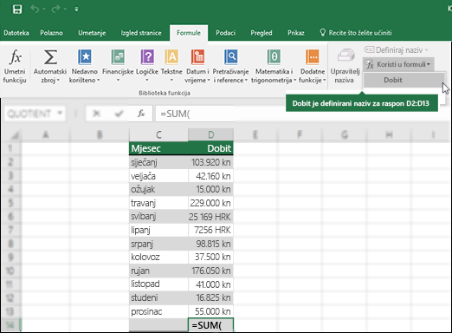Image resolution: width=452 pixels, height=333 pixels.
Task: Select row 7 header
Action: [x=10, y=230]
